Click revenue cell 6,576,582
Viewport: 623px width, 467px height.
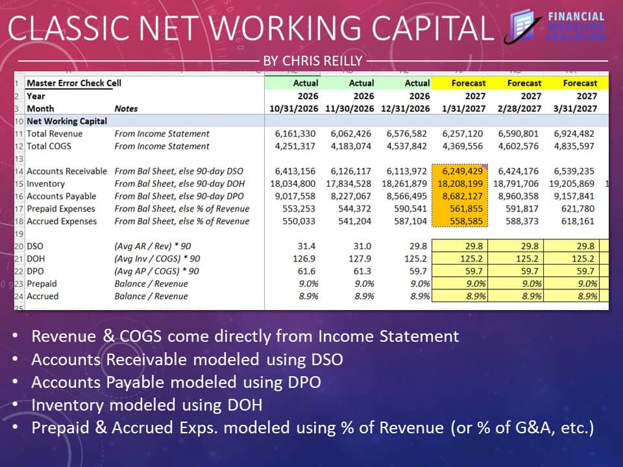click(x=406, y=134)
